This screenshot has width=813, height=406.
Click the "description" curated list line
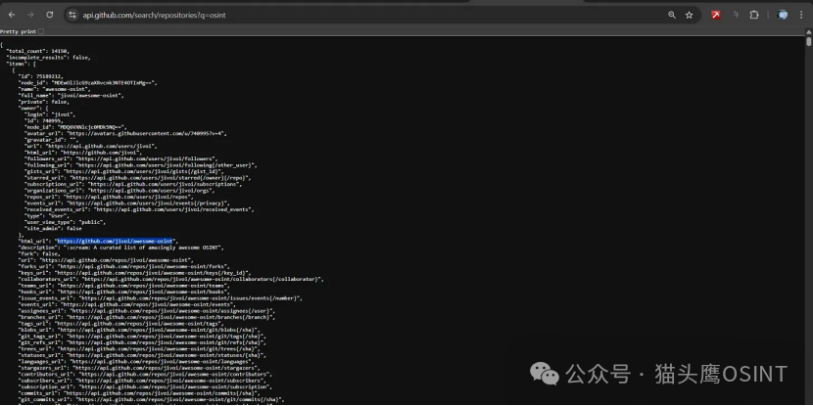coord(120,248)
